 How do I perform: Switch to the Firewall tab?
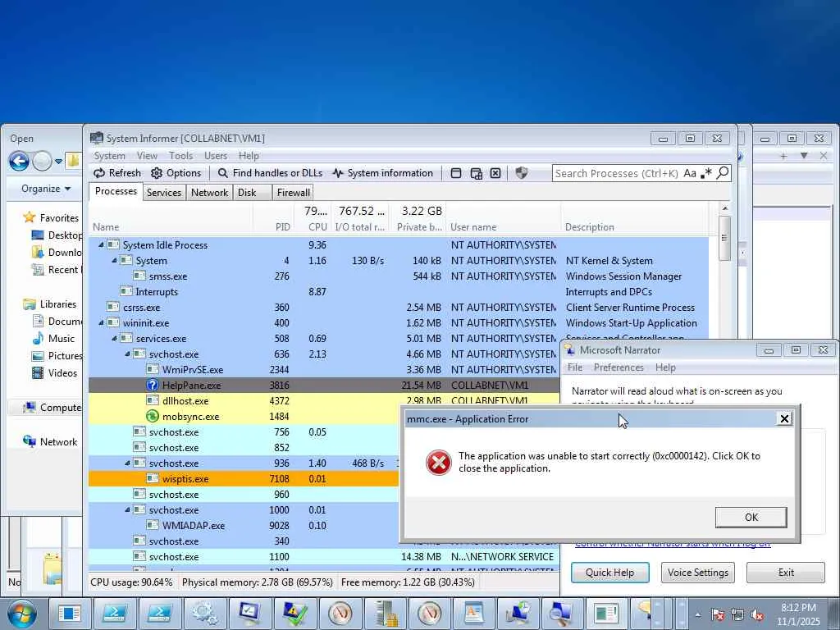[x=293, y=192]
